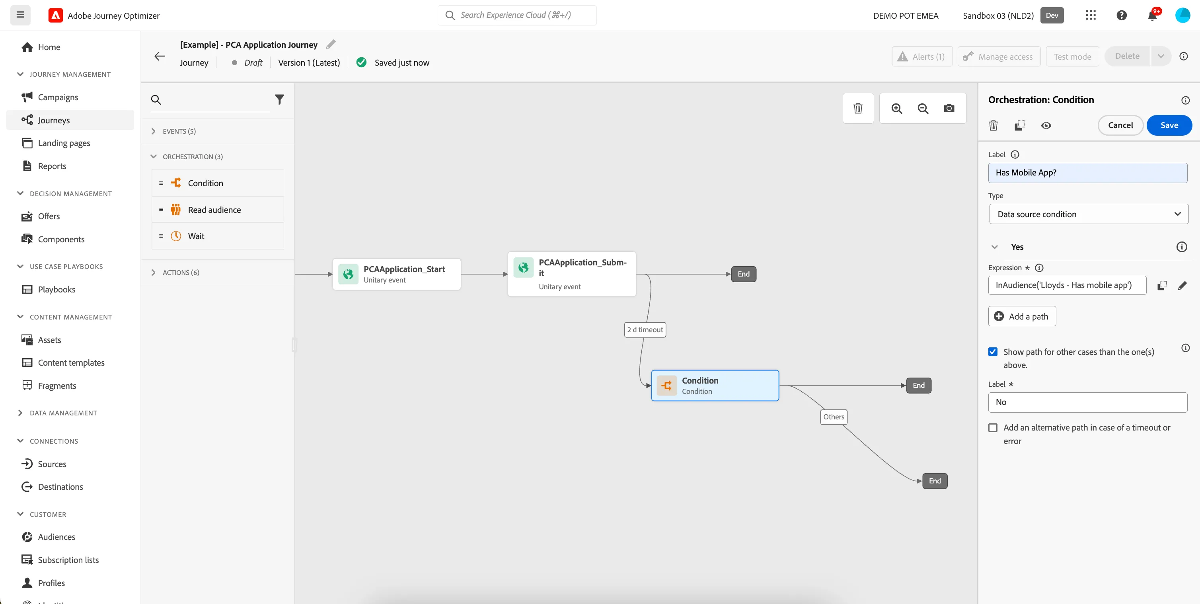Enable alternative path for timeout or error
Image resolution: width=1200 pixels, height=604 pixels.
pyautogui.click(x=993, y=427)
